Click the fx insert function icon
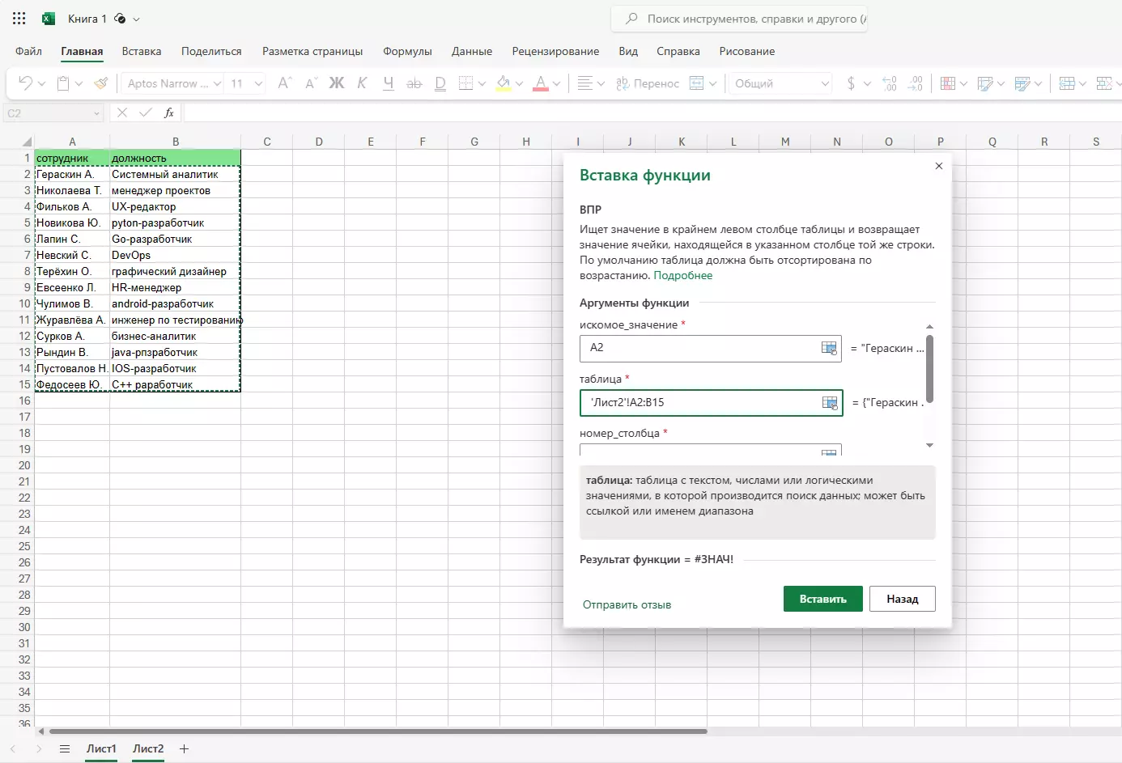Screen dimensions: 1122x763 point(169,113)
